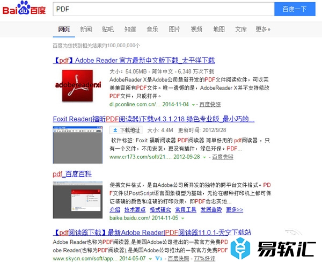Image resolution: width=322 pixels, height=262 pixels.
Task: Open the 文库 tab
Action: 241,30
